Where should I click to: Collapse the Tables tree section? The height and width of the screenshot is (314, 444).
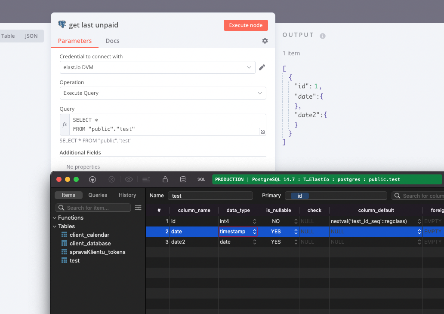click(x=55, y=226)
